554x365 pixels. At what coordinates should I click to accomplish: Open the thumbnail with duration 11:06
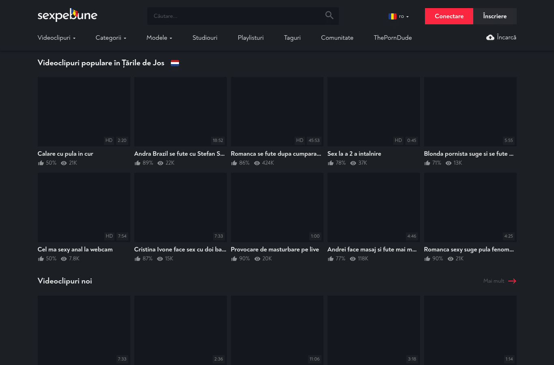tap(277, 330)
